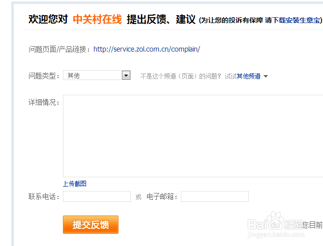Click the 联系电话 label
Image resolution: width=323 pixels, height=246 pixels.
pos(44,196)
